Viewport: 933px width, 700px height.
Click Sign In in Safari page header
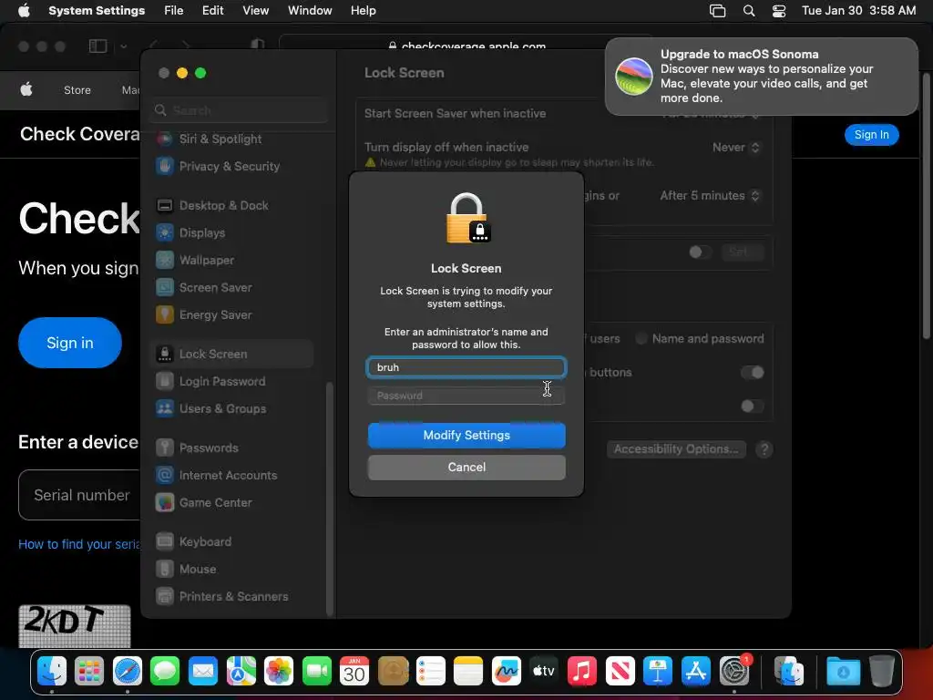click(872, 135)
